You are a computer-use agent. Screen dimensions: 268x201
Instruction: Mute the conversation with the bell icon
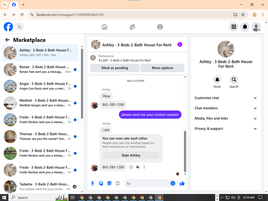217,80
